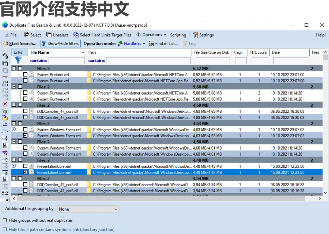Click purple filter selection sidebar icon
Image resolution: width=329 pixels, height=234 pixels.
point(5,152)
